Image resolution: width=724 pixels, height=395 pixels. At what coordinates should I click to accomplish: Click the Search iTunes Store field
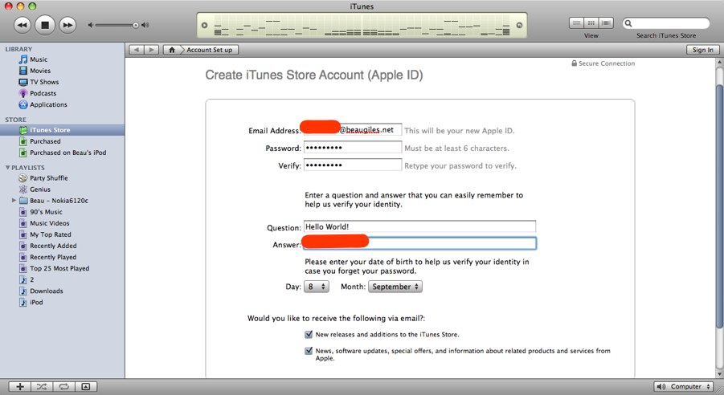point(666,23)
